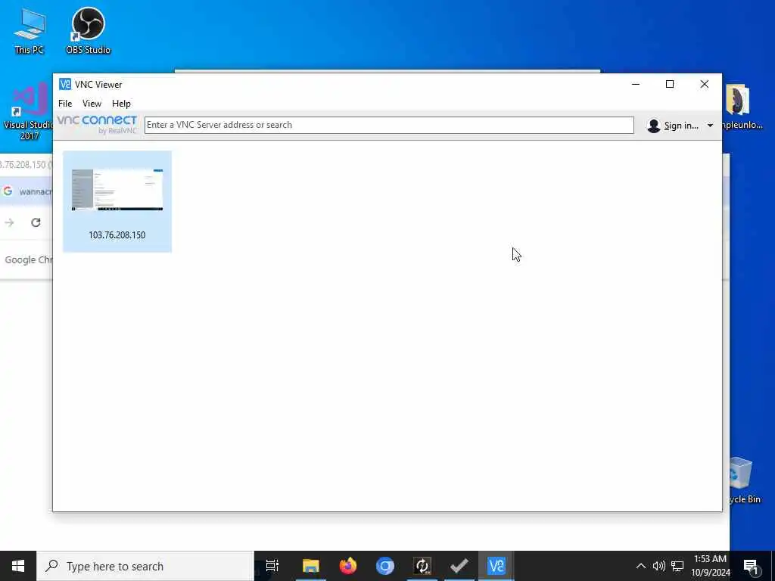
Task: Show hidden system tray icons
Action: (x=640, y=566)
